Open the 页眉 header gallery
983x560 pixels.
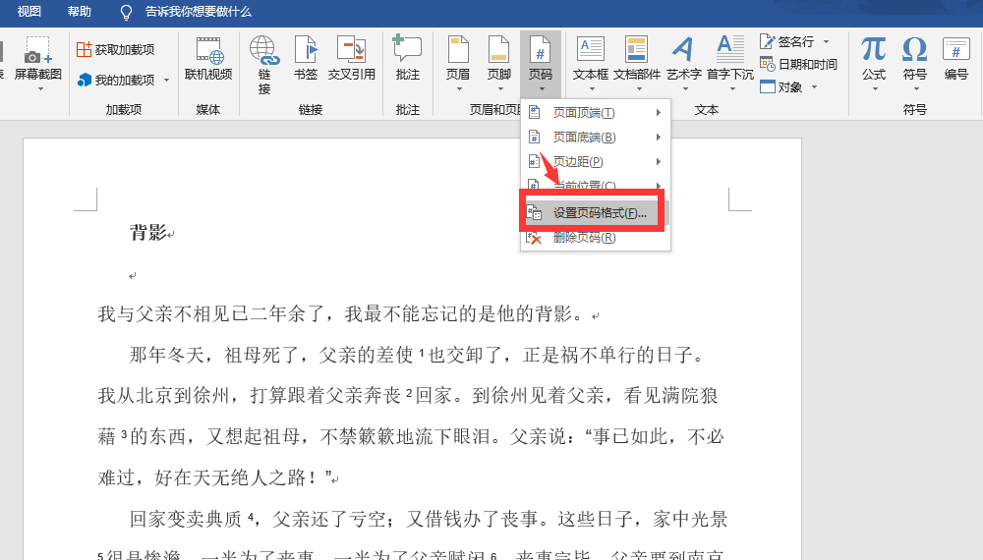pyautogui.click(x=458, y=63)
